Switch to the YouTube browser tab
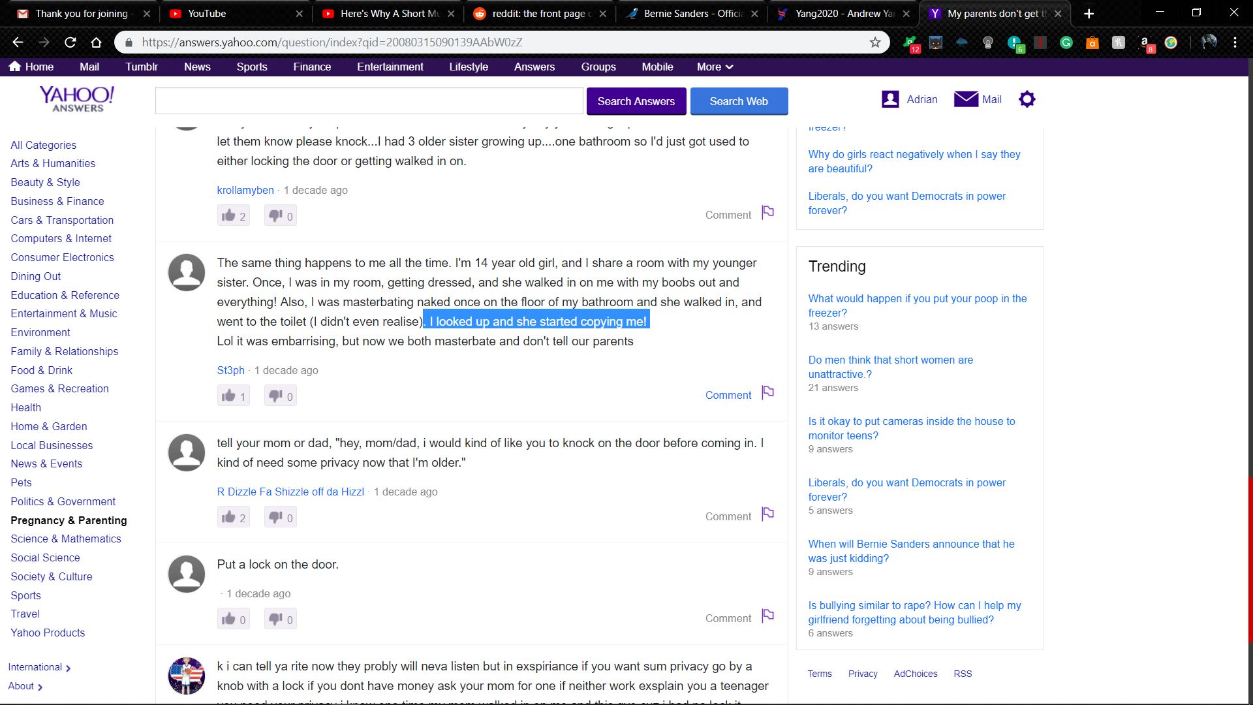The image size is (1253, 705). point(207,13)
